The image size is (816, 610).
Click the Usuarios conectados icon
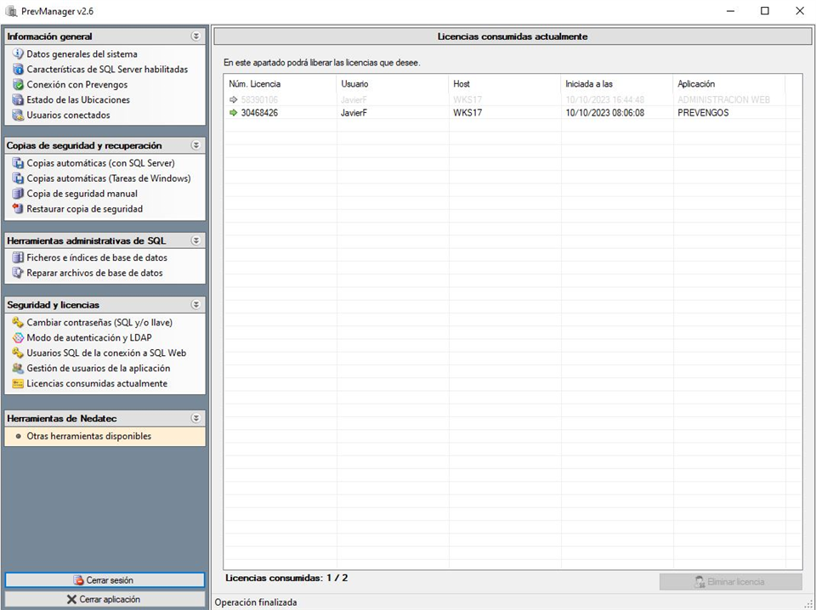click(18, 116)
